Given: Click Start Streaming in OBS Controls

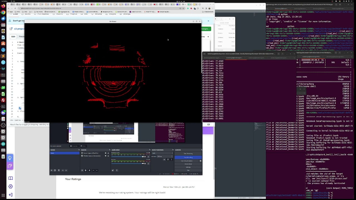Looking at the screenshot, I should coord(188,154).
